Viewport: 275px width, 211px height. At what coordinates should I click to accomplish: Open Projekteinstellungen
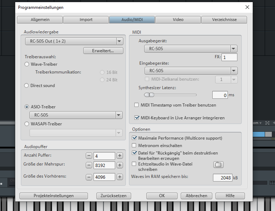coord(54,196)
